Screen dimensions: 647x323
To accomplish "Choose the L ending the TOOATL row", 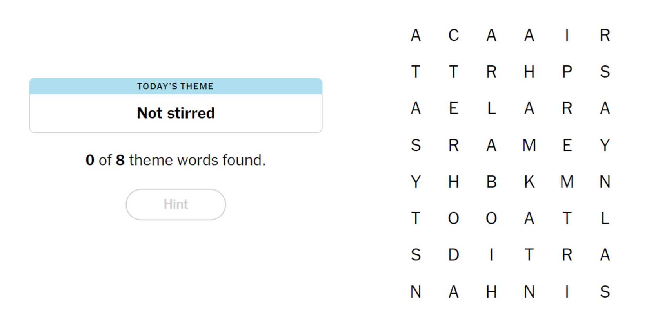I will tap(605, 218).
